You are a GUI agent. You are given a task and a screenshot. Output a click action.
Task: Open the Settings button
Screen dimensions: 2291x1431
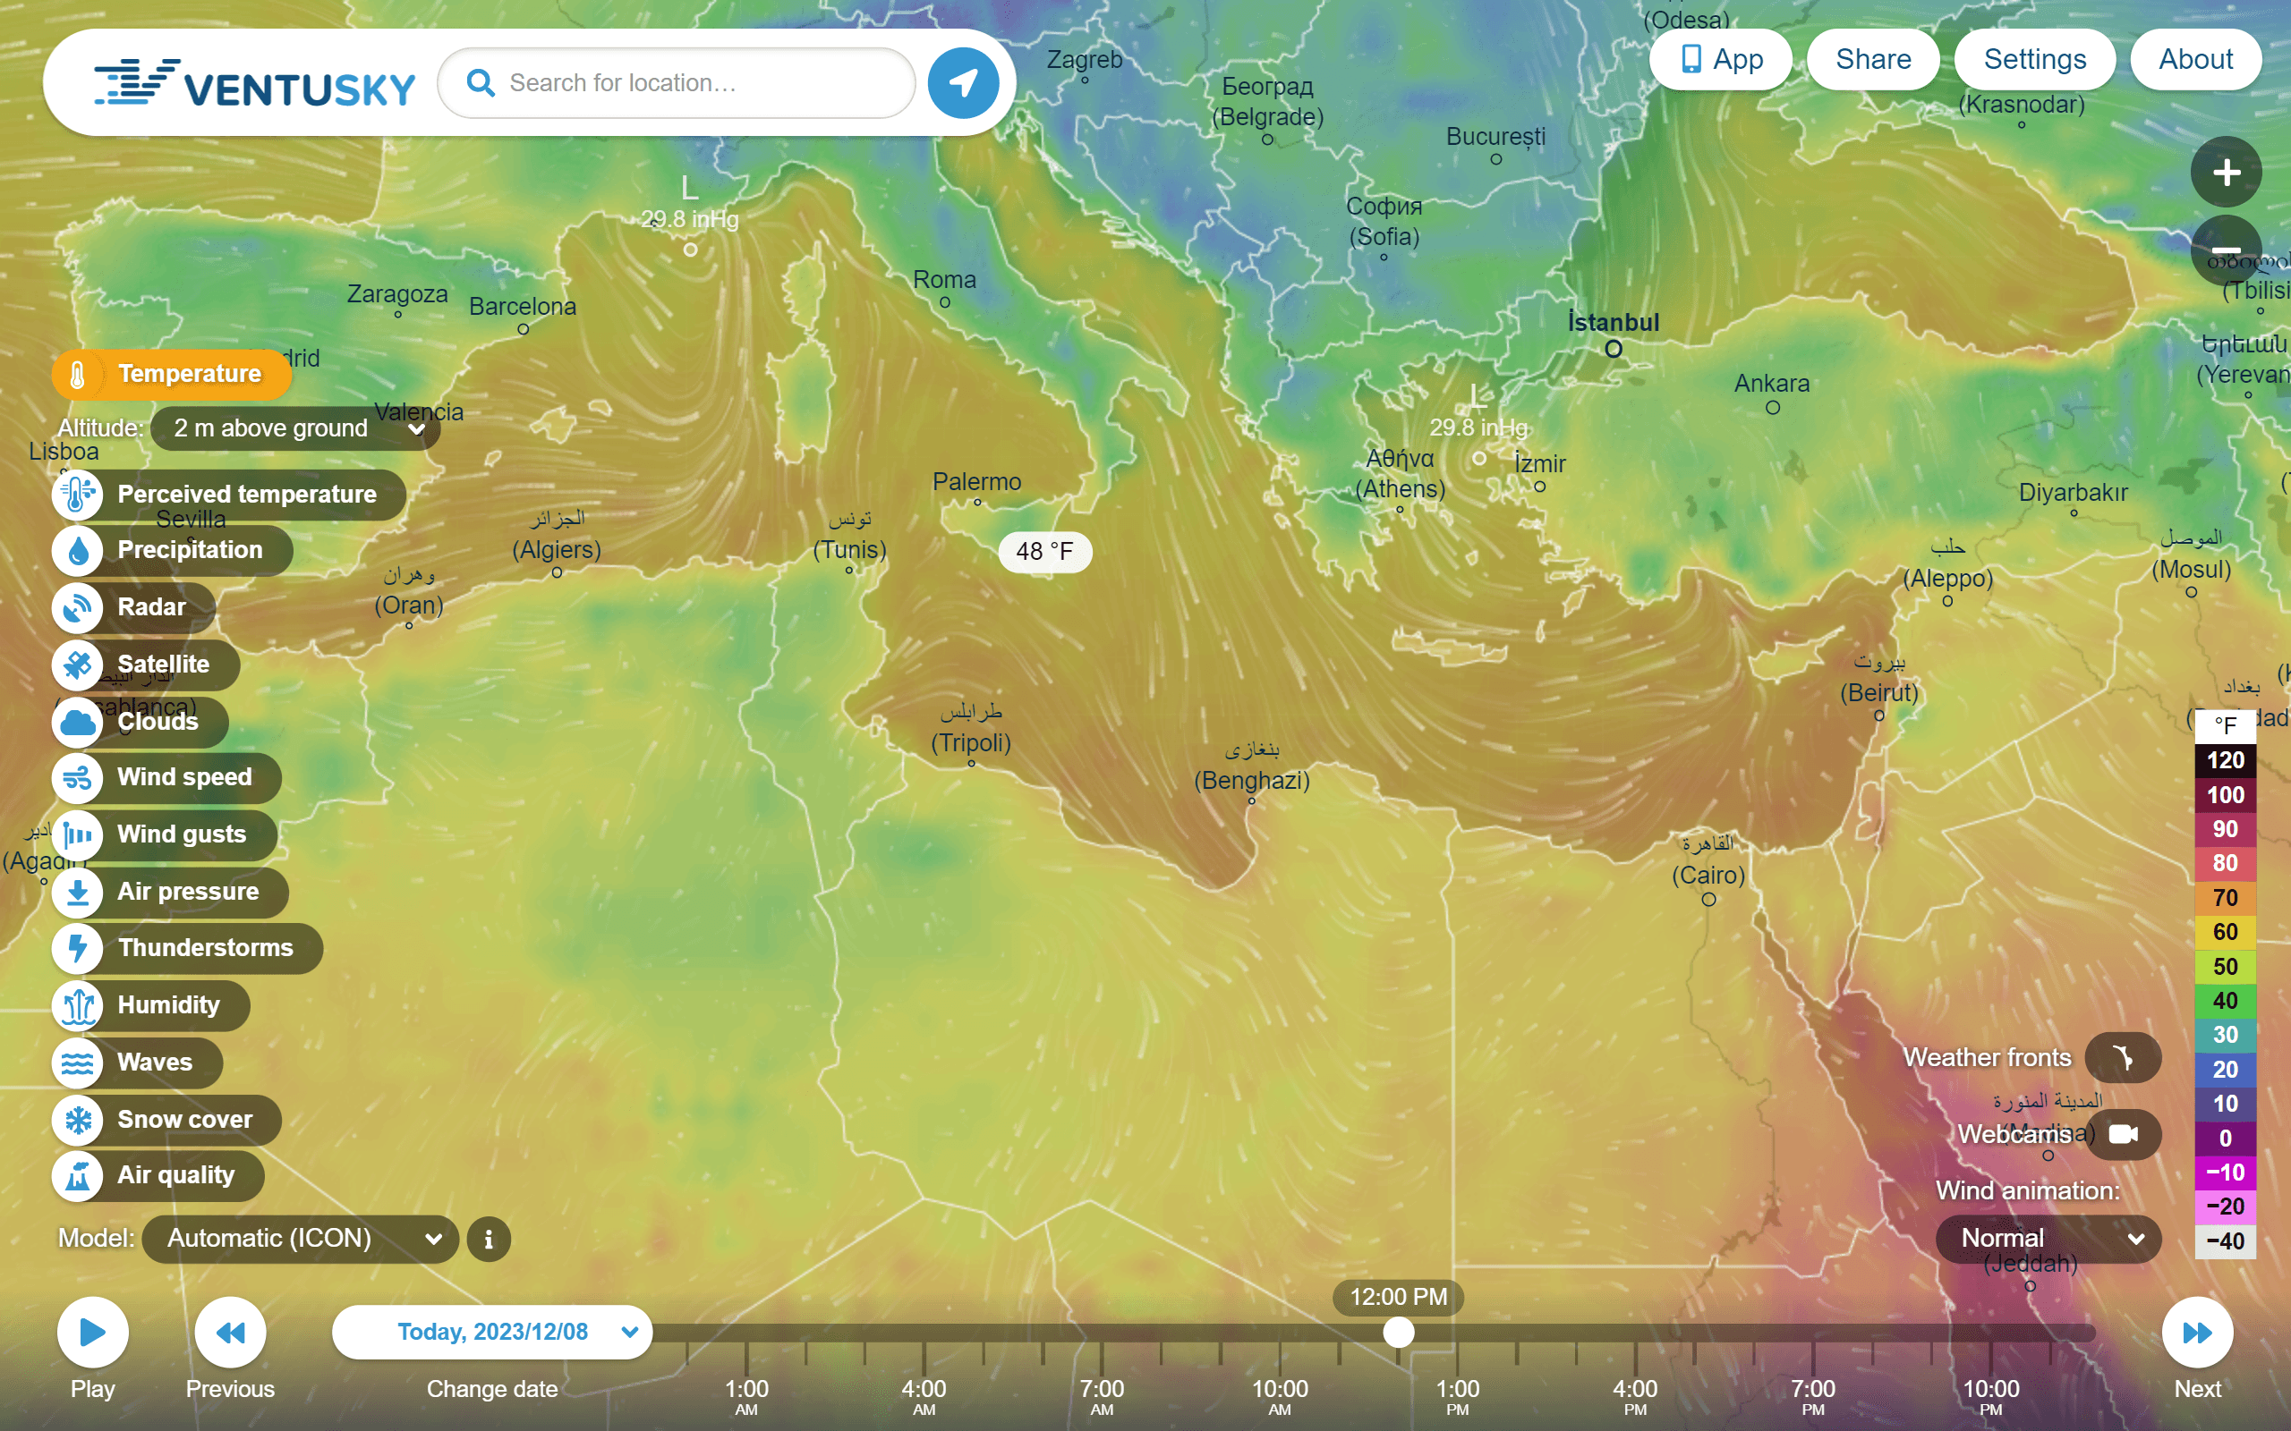(x=2034, y=59)
